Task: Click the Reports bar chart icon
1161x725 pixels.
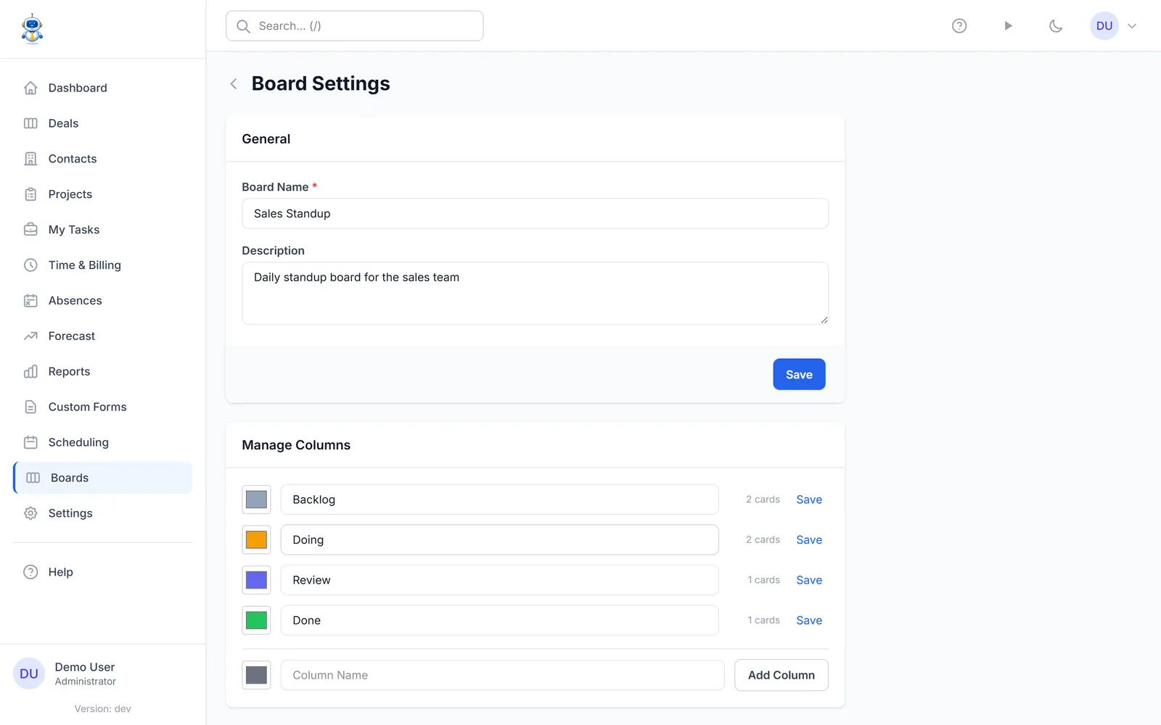Action: [x=30, y=372]
